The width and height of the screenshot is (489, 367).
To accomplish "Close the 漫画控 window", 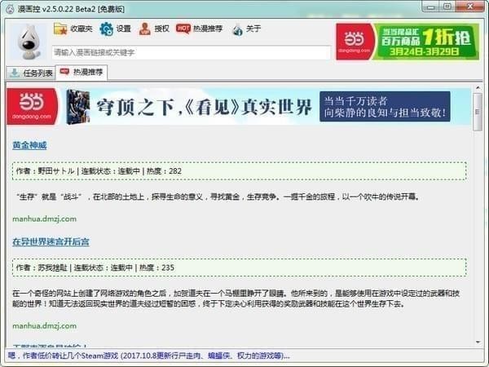I will [x=469, y=7].
